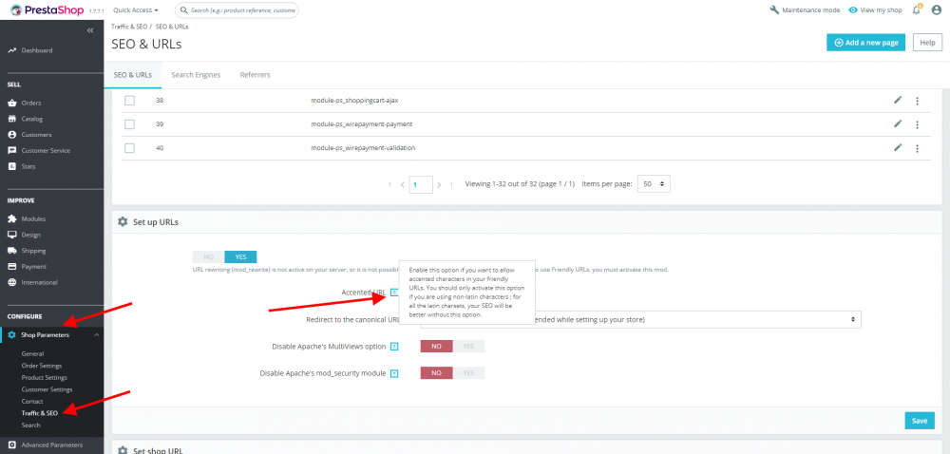
Task: Open the Quick Access dropdown
Action: pyautogui.click(x=136, y=10)
